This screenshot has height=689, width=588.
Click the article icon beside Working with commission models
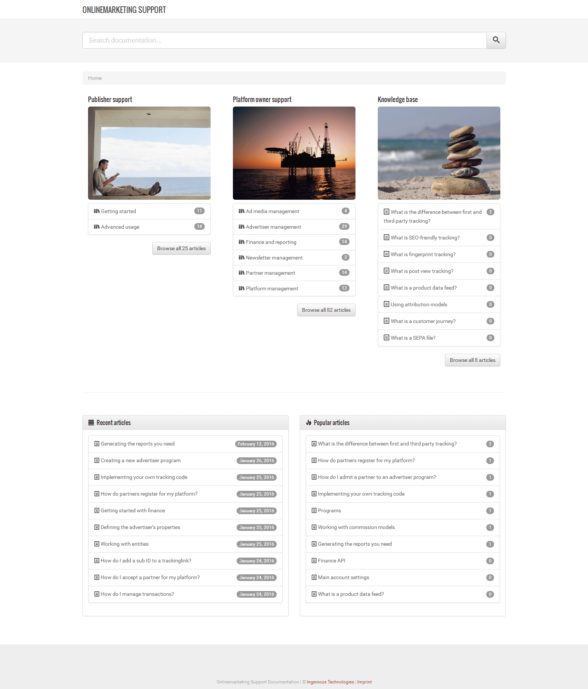(x=314, y=527)
